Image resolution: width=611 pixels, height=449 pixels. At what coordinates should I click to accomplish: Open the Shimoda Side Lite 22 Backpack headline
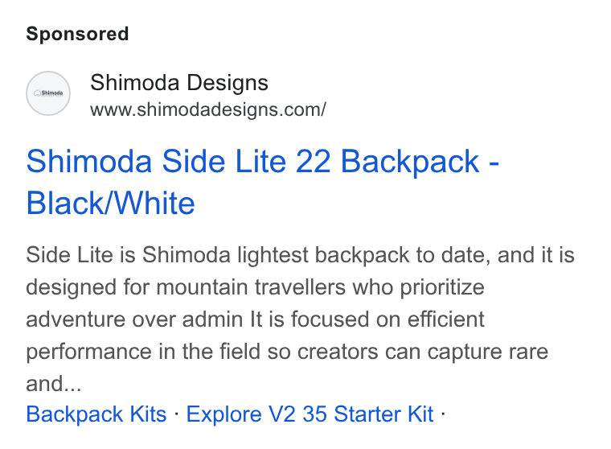(x=263, y=182)
